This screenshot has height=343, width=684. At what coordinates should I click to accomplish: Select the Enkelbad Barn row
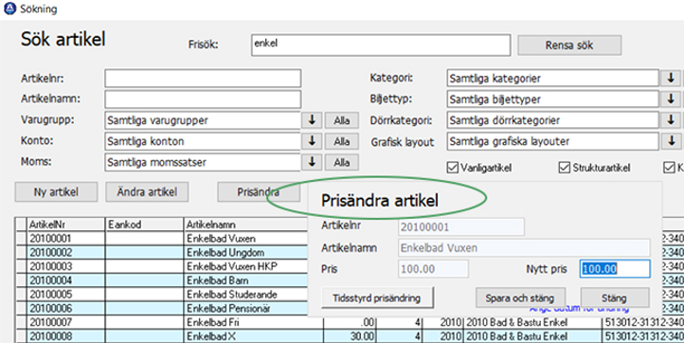161,280
